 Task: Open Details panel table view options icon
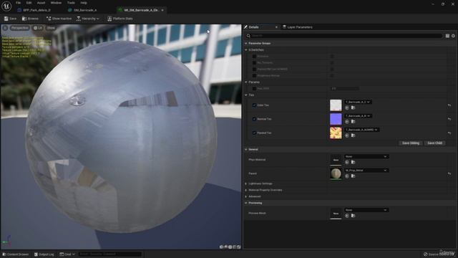click(x=447, y=36)
